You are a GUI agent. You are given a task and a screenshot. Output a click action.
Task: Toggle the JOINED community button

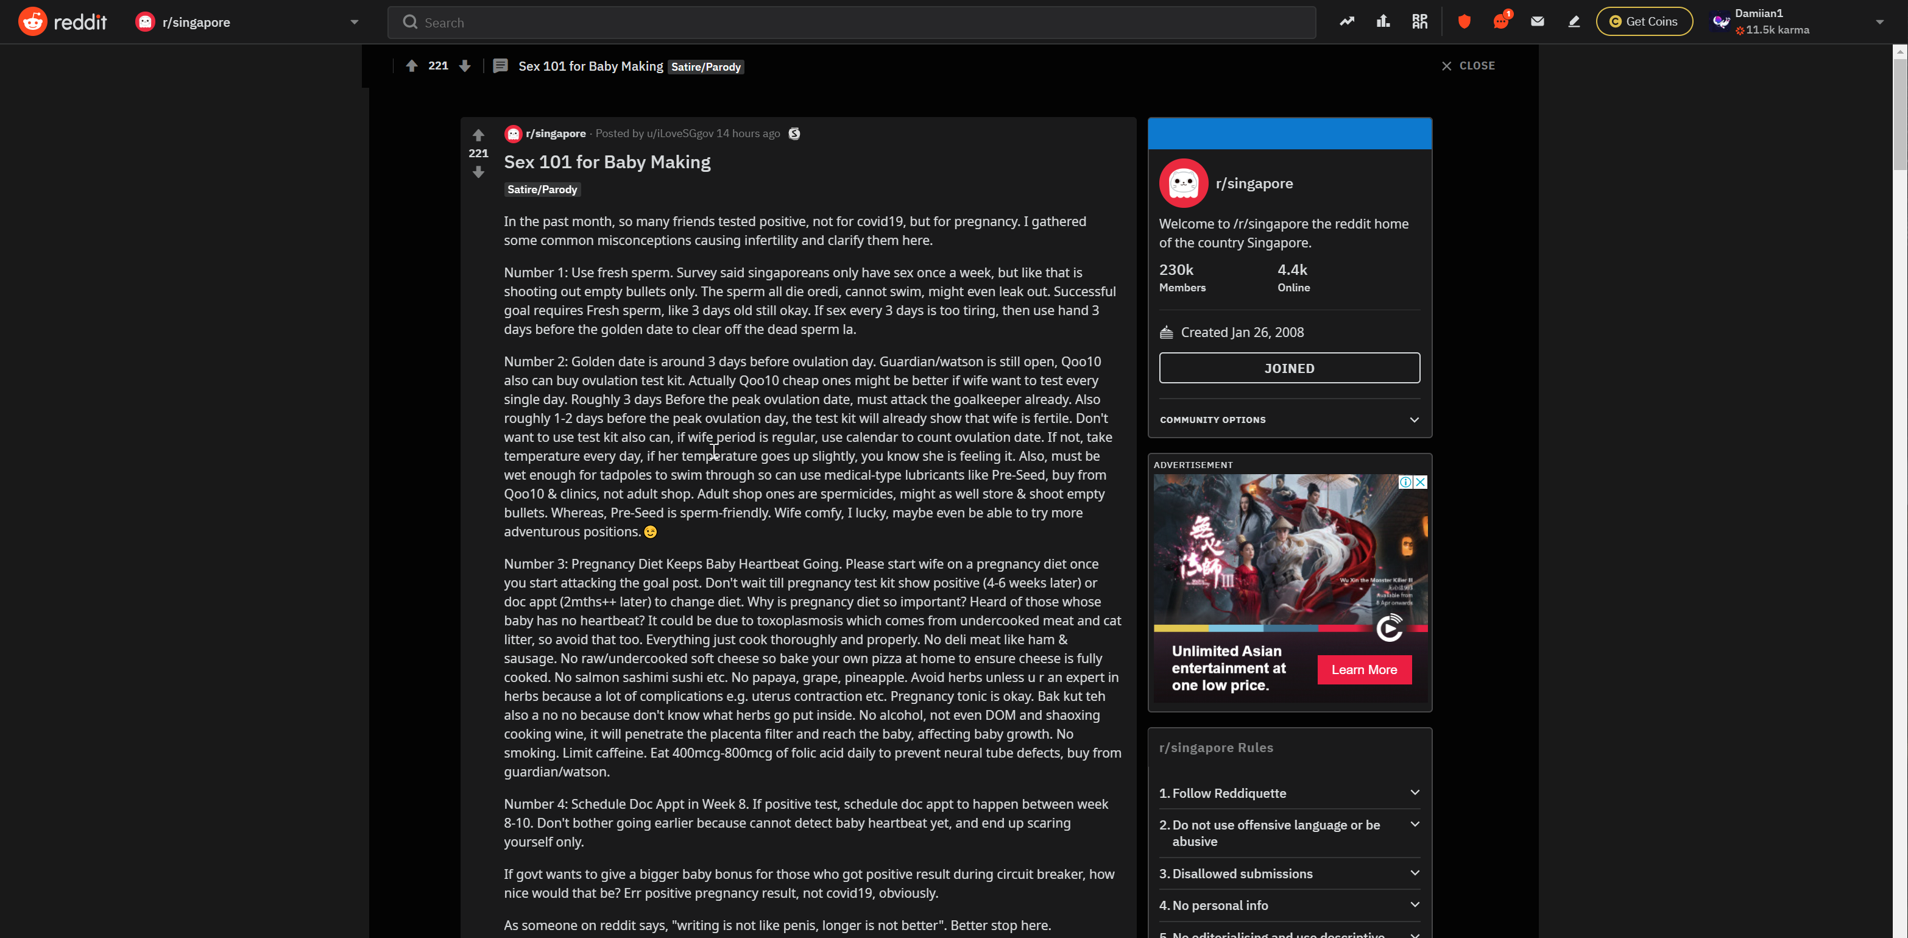tap(1289, 368)
